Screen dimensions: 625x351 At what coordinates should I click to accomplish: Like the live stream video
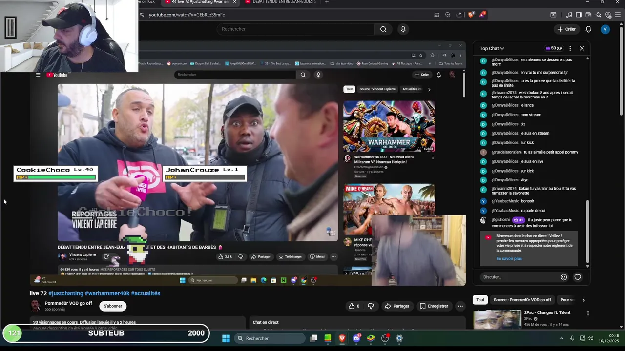point(354,306)
